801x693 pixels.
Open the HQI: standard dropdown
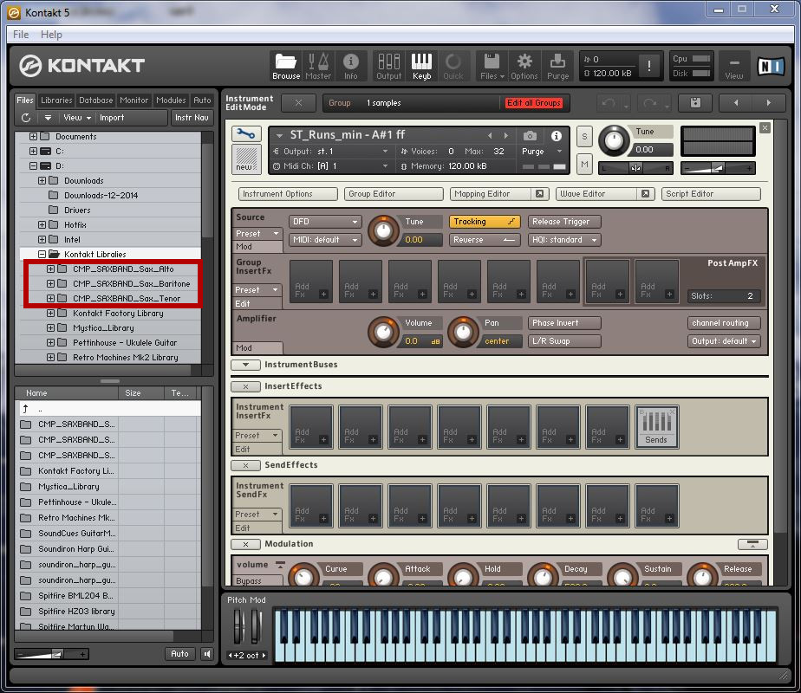pos(564,240)
